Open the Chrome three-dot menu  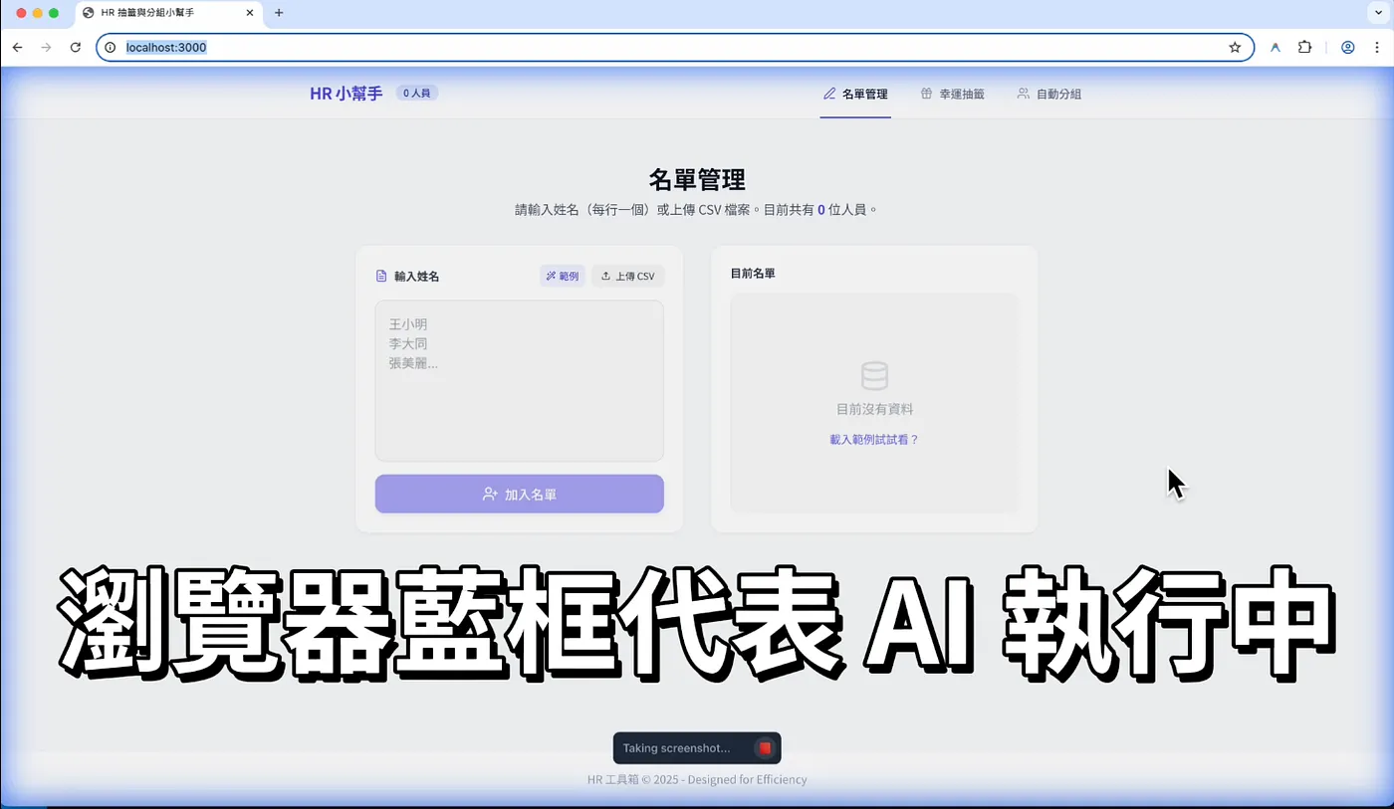1376,47
